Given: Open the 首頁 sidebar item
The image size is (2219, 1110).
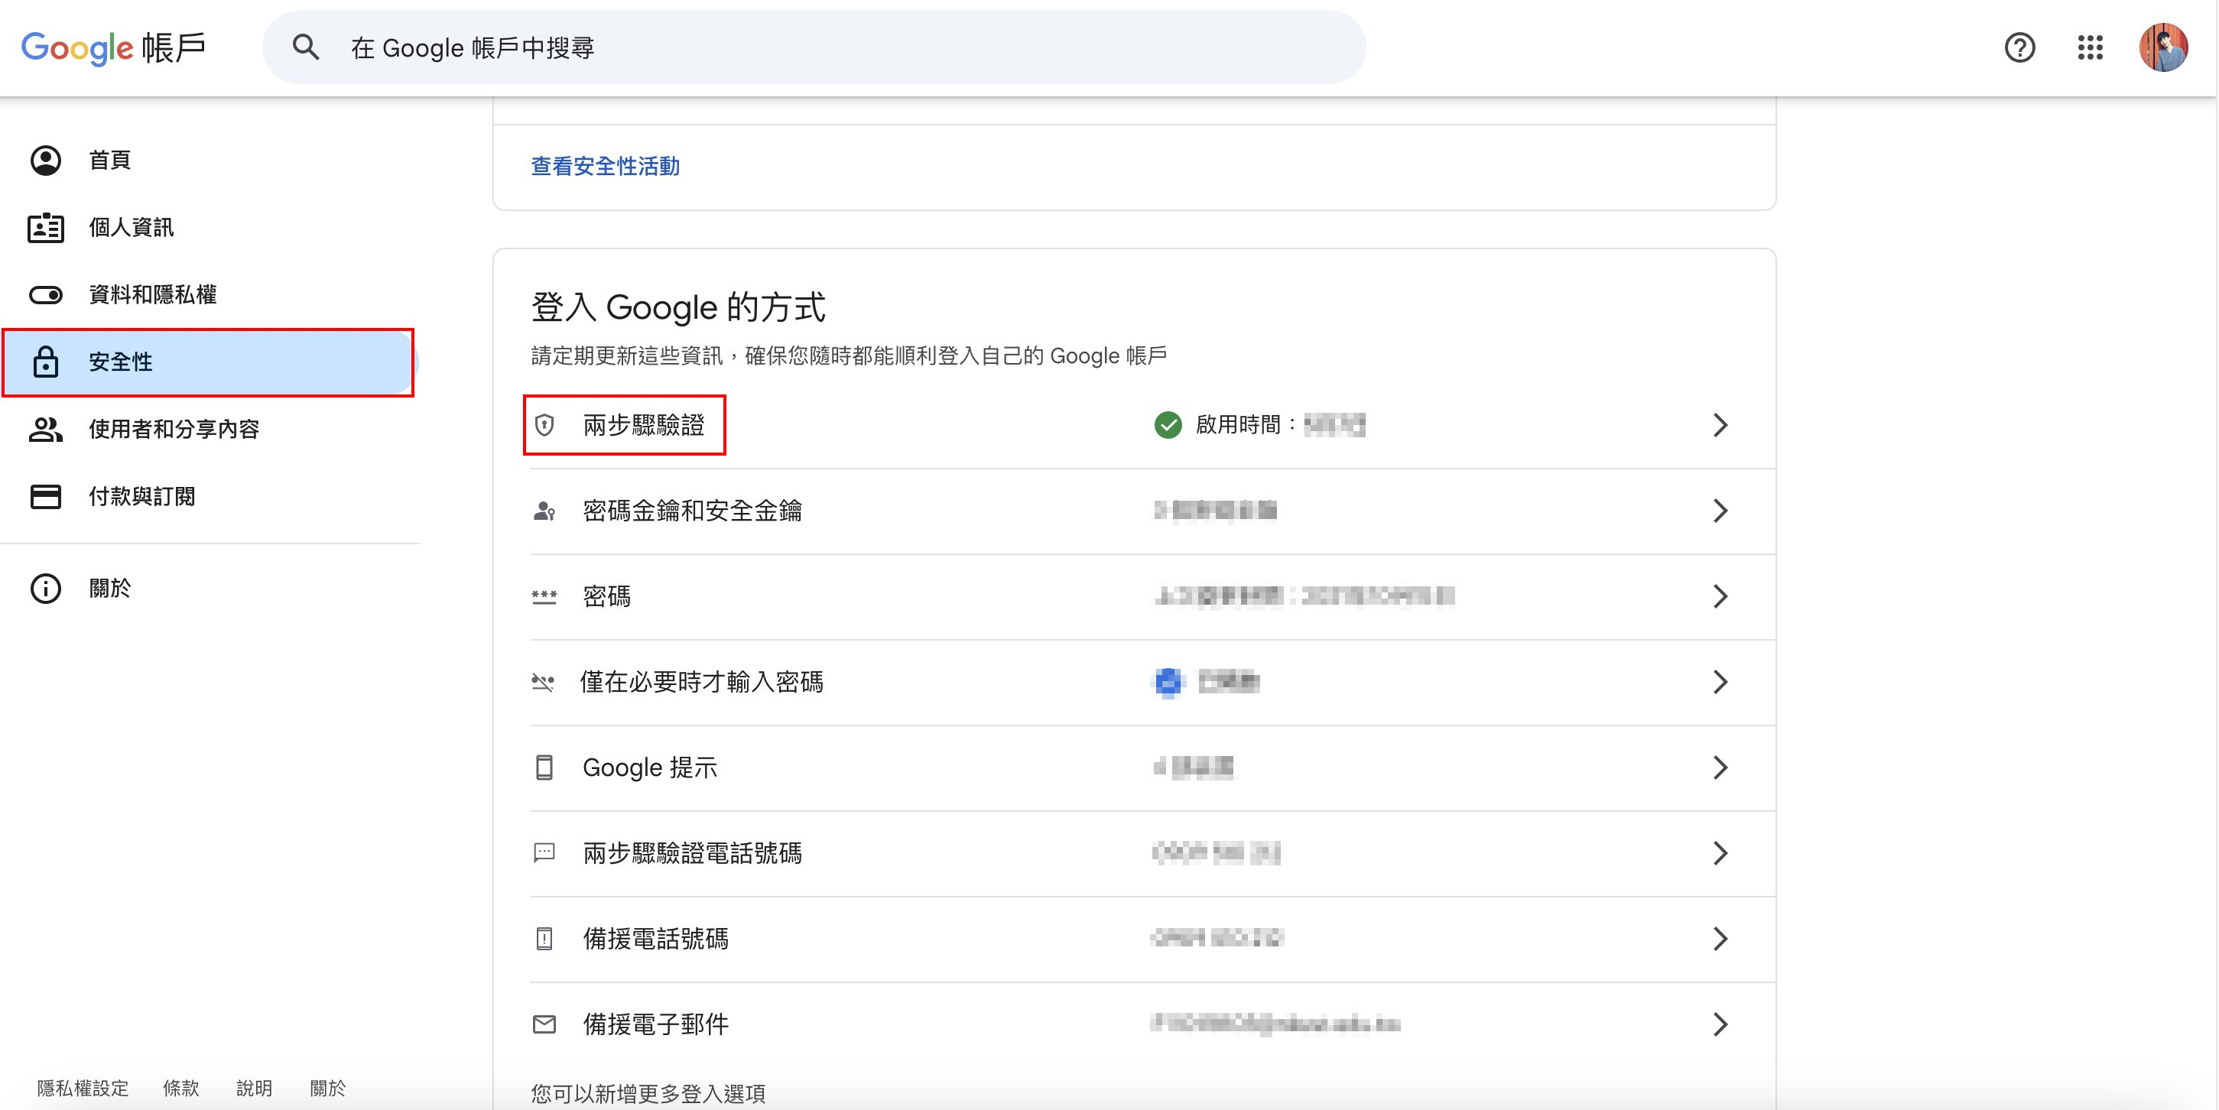Looking at the screenshot, I should click(109, 161).
